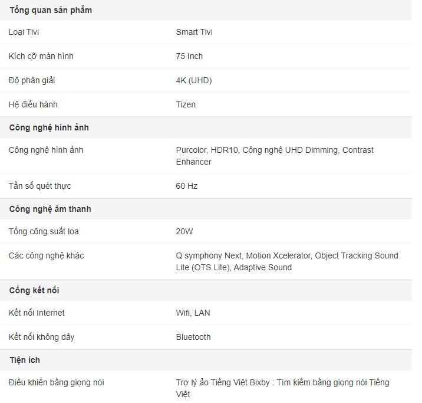
Task: Click the 4K (UHD) resolution value
Action: (x=194, y=80)
